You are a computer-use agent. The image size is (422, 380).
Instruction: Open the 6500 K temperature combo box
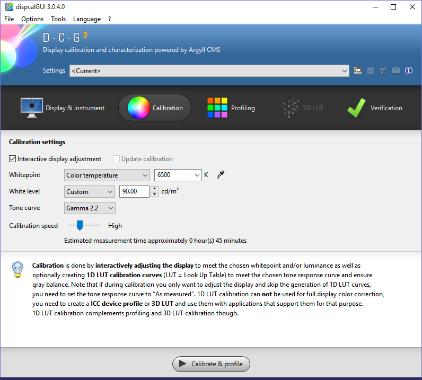(178, 175)
